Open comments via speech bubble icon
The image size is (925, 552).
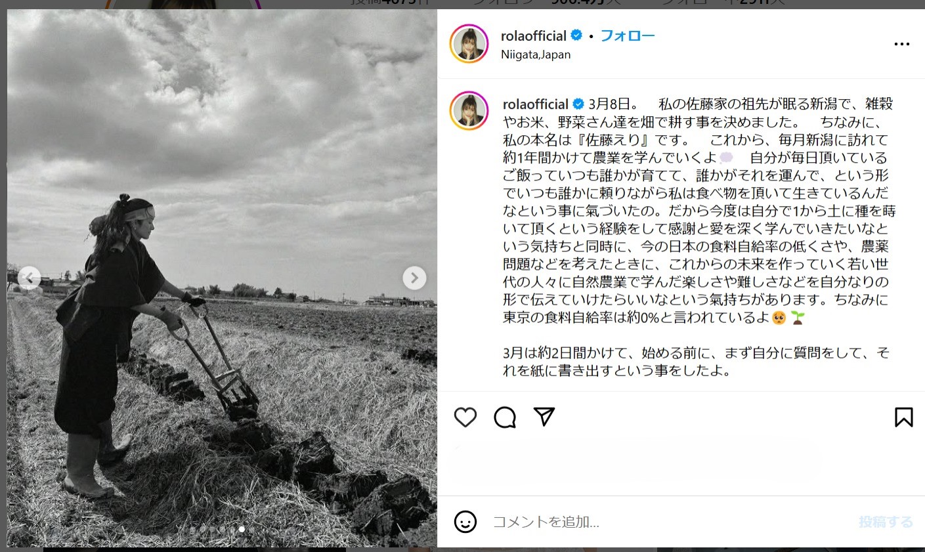pyautogui.click(x=505, y=417)
